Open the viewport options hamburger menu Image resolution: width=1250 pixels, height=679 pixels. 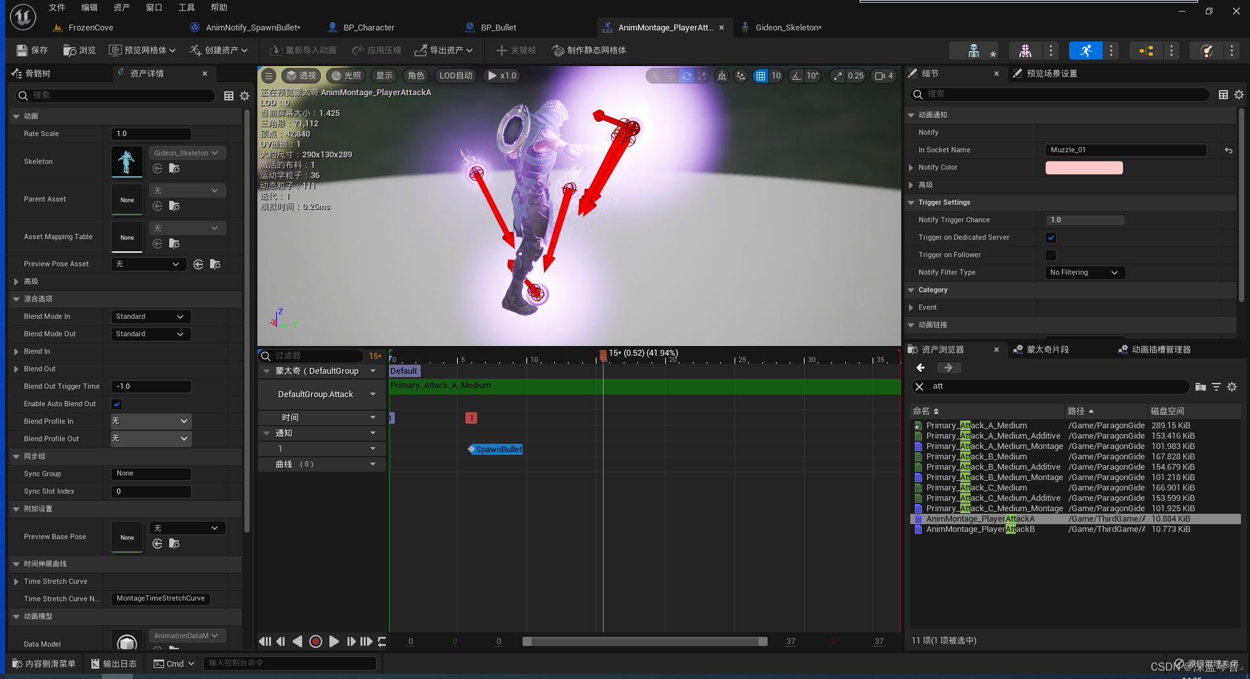pyautogui.click(x=268, y=76)
